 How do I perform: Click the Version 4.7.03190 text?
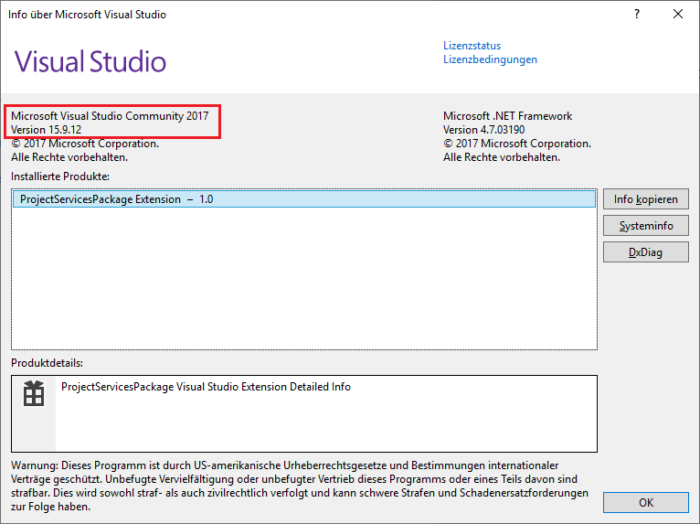pos(484,130)
